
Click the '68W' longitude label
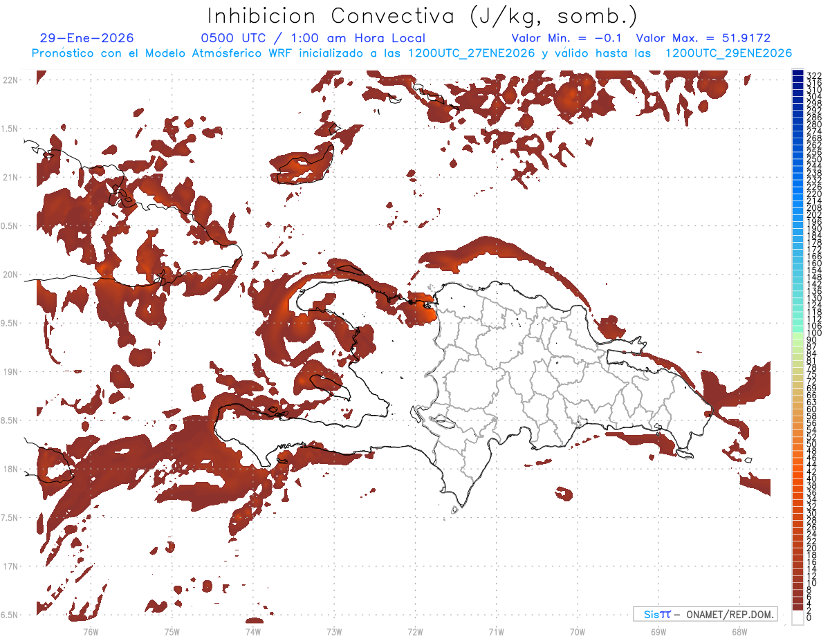[x=739, y=631]
